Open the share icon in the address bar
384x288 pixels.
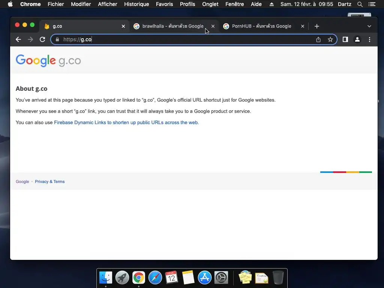pyautogui.click(x=318, y=39)
